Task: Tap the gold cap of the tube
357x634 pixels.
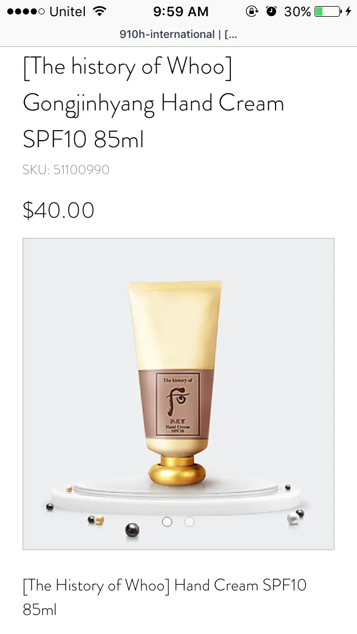Action: [x=177, y=470]
